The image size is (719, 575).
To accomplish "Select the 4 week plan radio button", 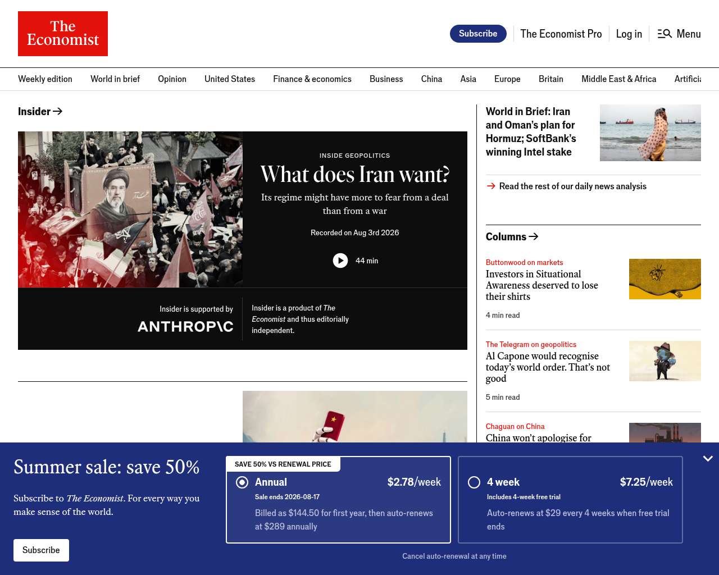I will point(474,482).
